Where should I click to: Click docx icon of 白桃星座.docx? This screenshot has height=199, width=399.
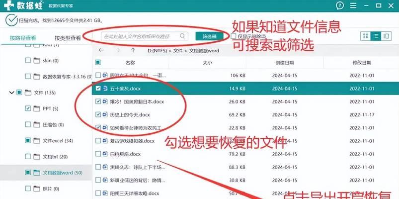(x=105, y=154)
